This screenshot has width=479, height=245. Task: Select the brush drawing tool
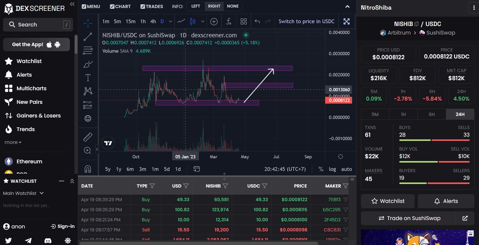click(88, 64)
